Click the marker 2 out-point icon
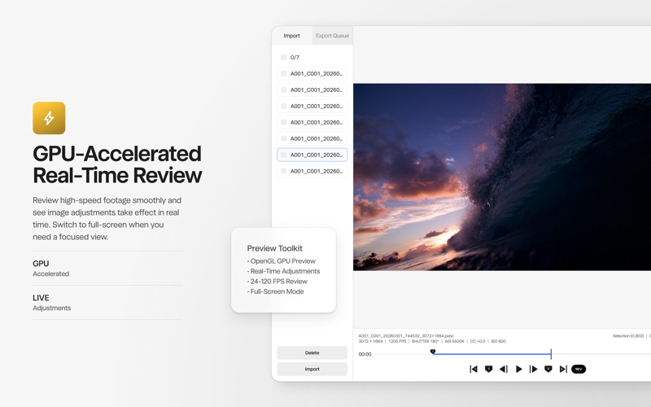The height and width of the screenshot is (407, 651). pyautogui.click(x=548, y=369)
